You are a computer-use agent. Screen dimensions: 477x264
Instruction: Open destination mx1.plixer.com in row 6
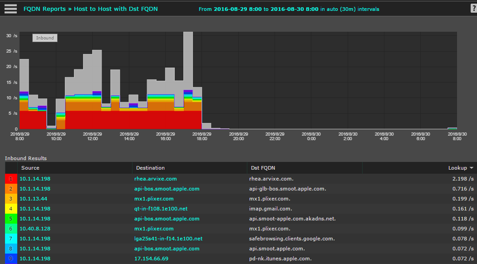(154, 229)
